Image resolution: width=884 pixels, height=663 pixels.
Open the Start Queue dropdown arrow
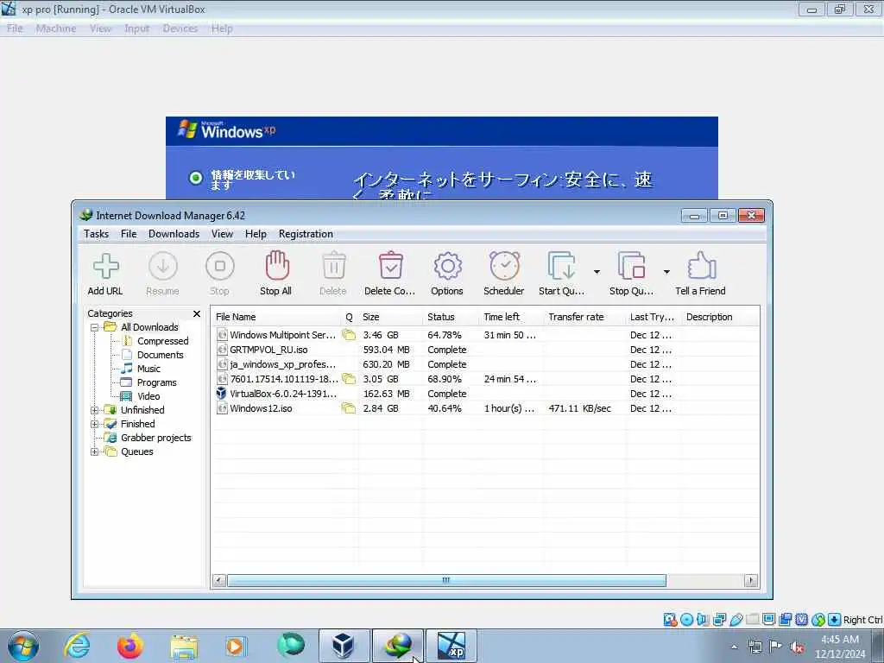[597, 272]
